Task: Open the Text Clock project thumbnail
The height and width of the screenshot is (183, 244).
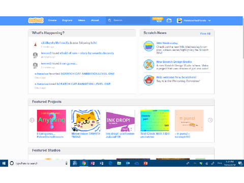Action: point(155,120)
